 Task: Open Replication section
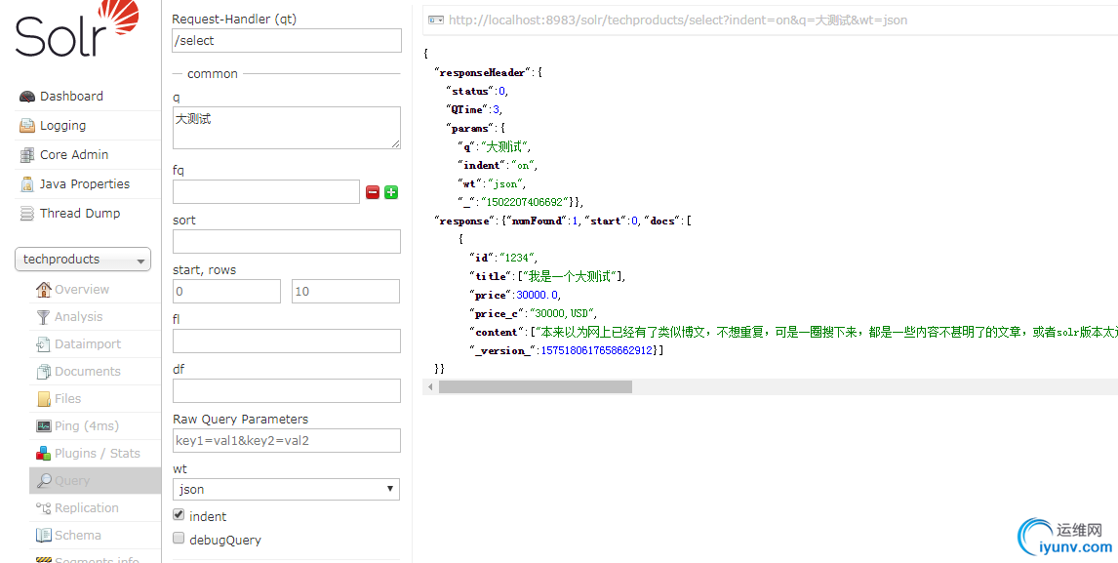(86, 508)
